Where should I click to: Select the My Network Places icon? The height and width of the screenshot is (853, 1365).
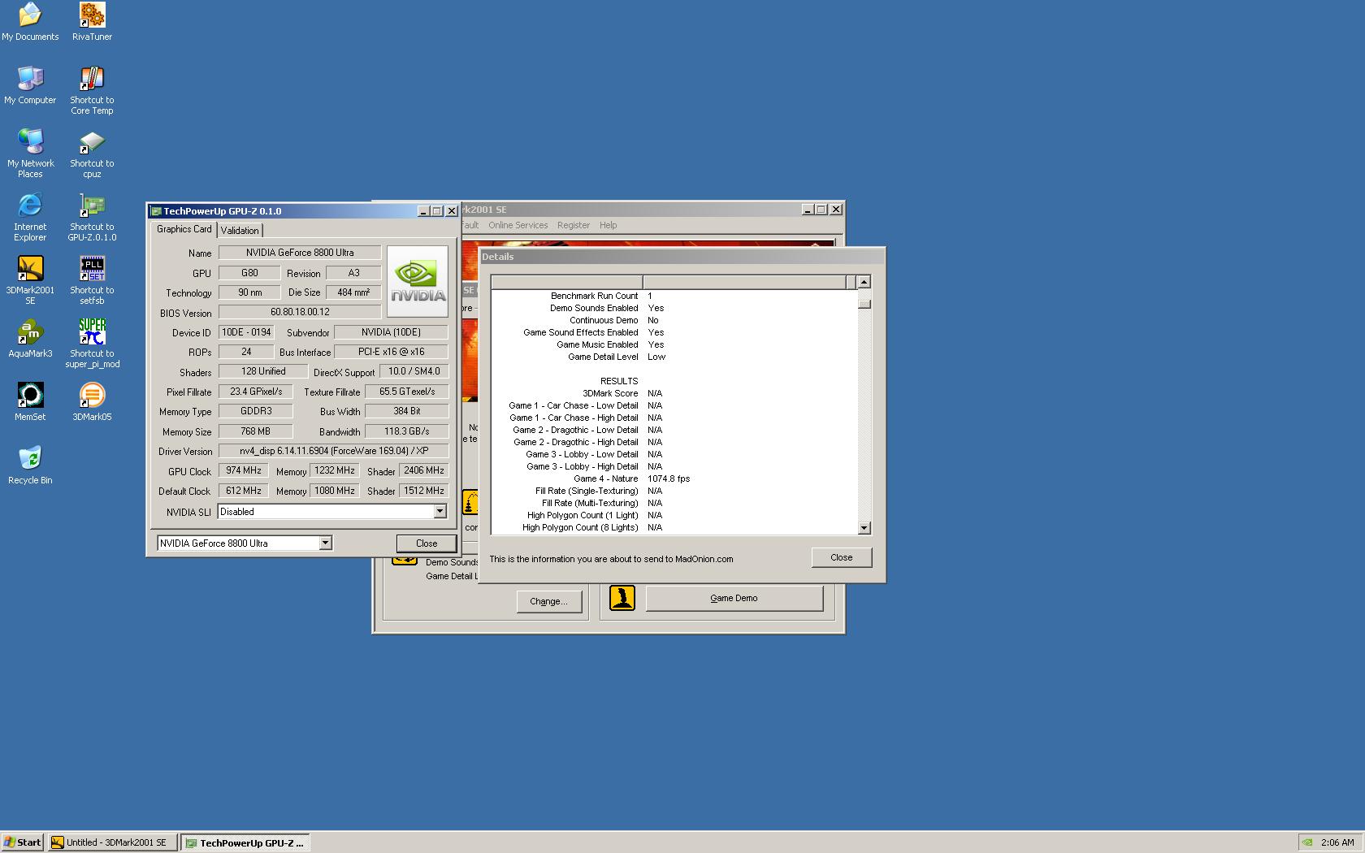pos(30,154)
